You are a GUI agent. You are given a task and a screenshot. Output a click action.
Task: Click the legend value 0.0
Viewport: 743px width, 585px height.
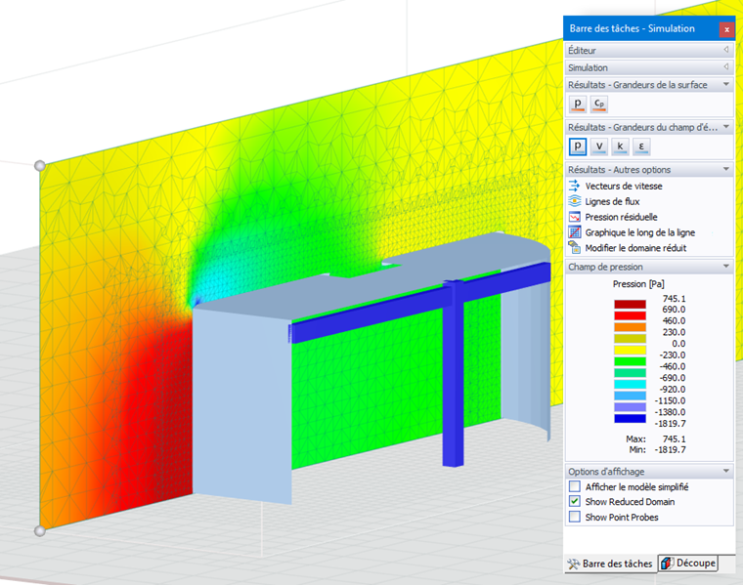[678, 344]
